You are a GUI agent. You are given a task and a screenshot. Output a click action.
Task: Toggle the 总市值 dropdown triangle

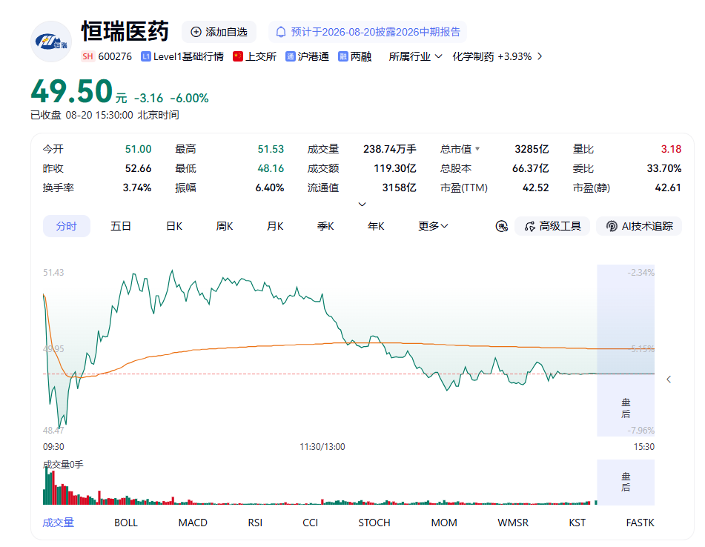[477, 149]
